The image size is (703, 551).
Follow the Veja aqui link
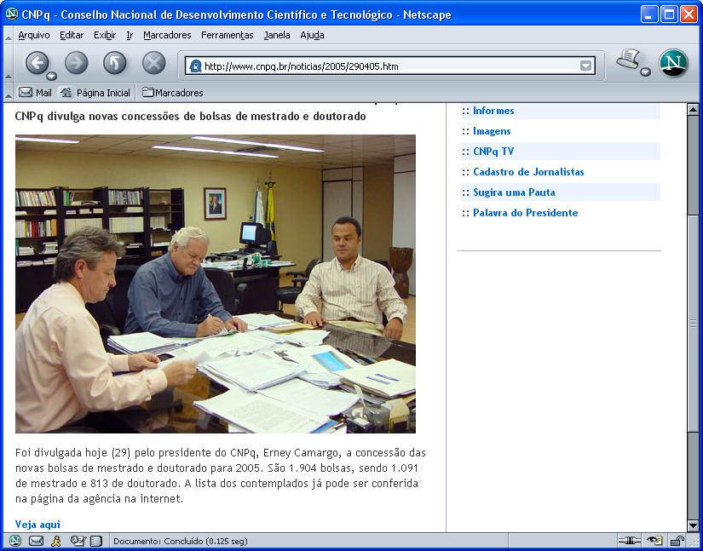37,524
